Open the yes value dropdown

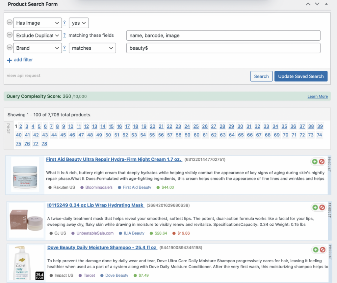point(79,23)
